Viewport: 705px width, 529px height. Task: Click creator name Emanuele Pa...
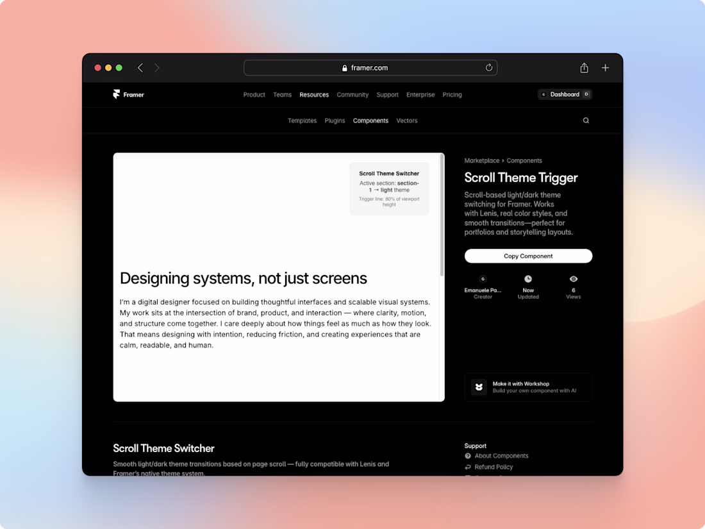tap(483, 290)
